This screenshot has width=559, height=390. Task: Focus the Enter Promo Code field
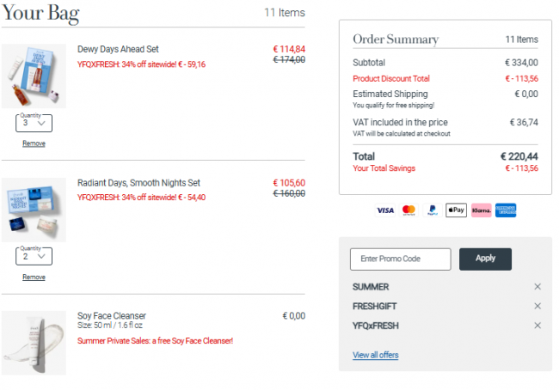[x=401, y=259]
